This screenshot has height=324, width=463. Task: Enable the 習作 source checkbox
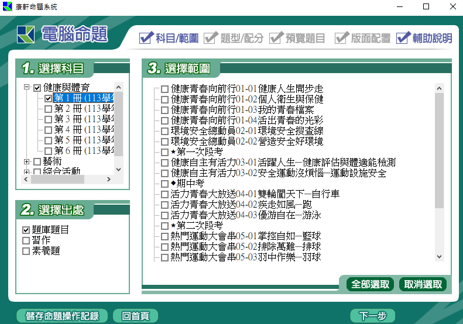point(26,240)
